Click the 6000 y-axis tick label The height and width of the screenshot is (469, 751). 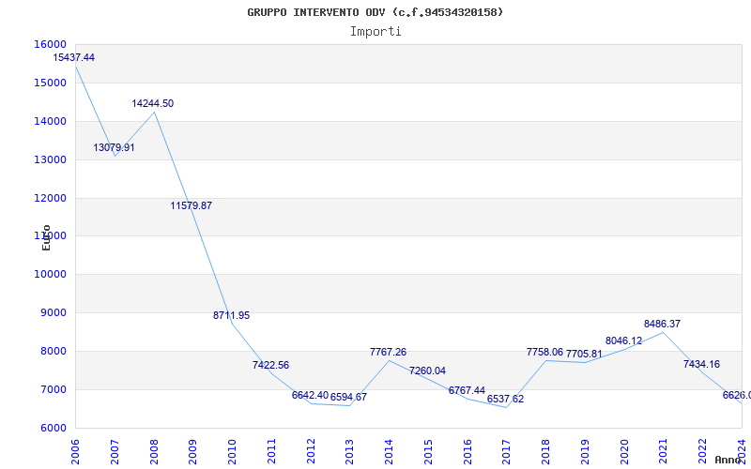point(54,429)
